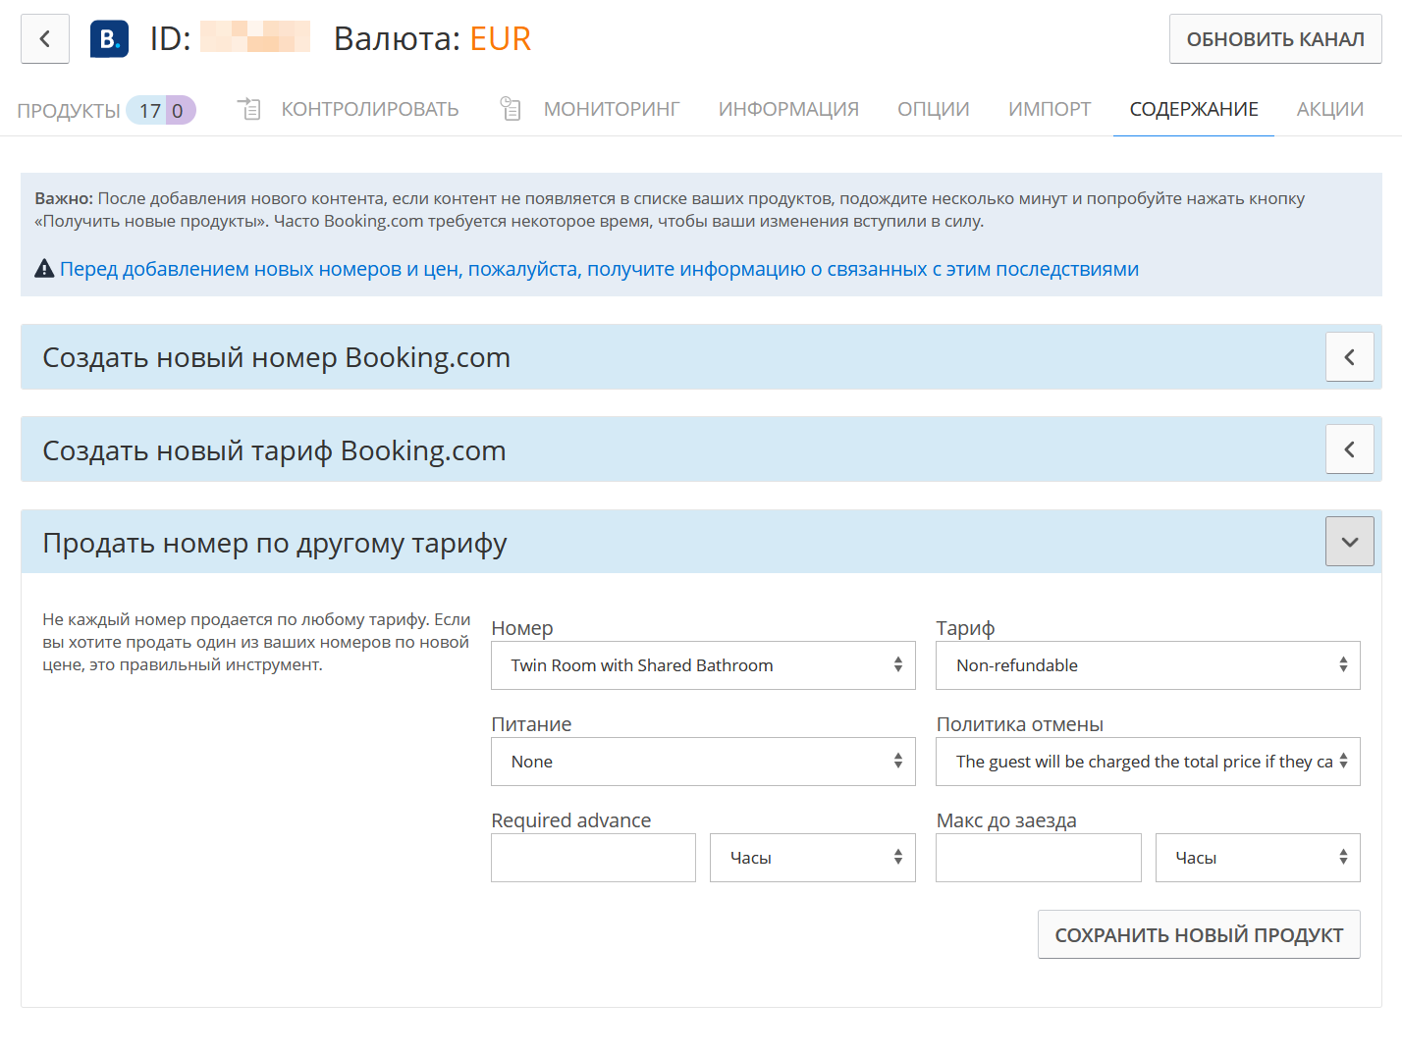1402x1055 pixels.
Task: Click the EUR currency text
Action: [501, 39]
